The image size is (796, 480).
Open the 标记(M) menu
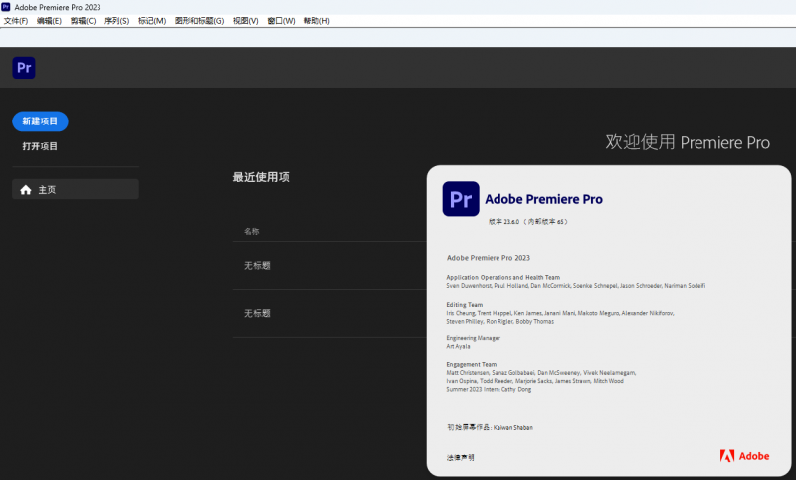[x=152, y=21]
